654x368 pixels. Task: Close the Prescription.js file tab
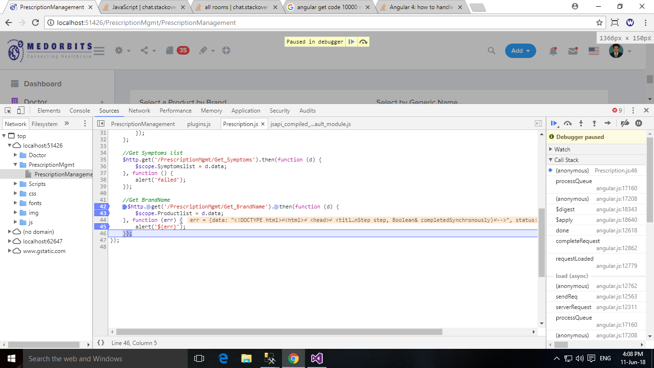(x=263, y=124)
